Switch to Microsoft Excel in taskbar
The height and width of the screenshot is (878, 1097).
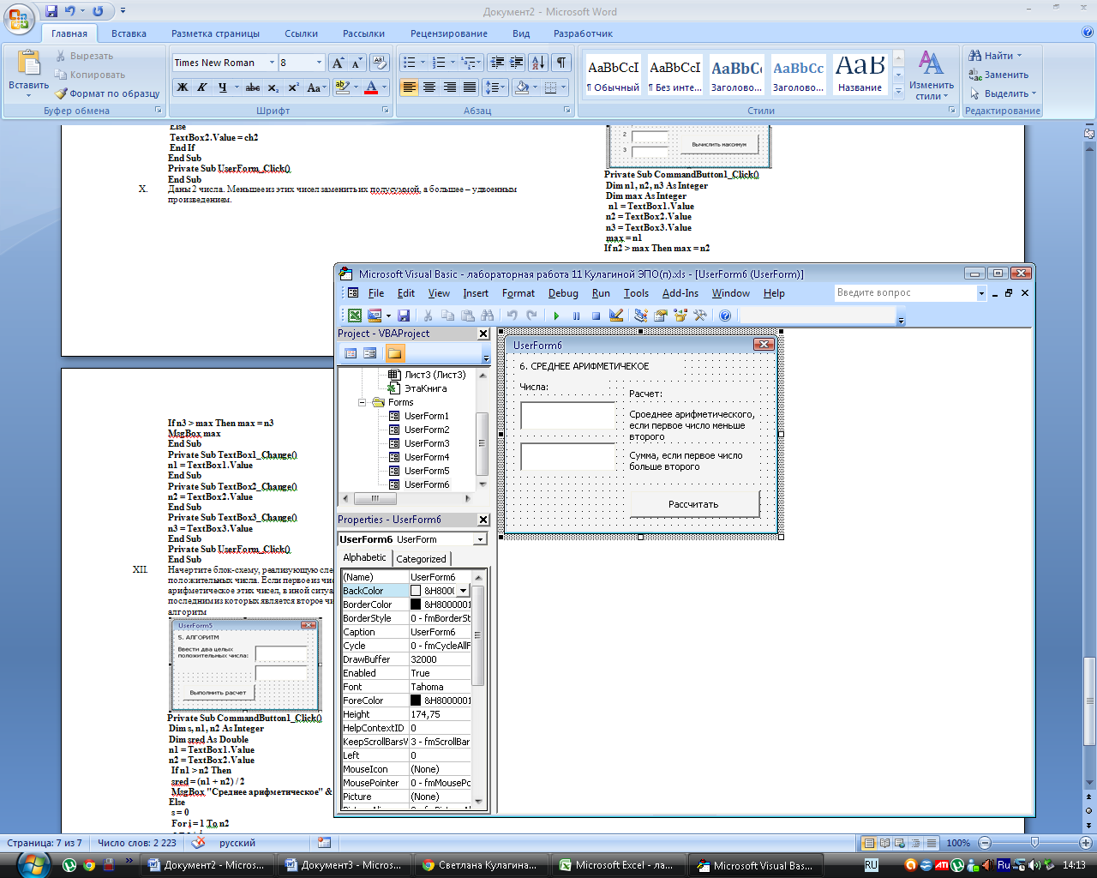[617, 865]
